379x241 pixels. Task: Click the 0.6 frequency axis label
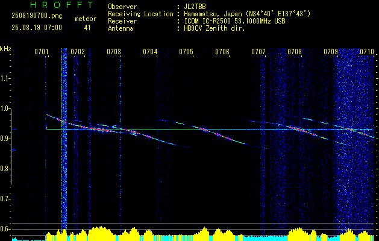point(5,229)
